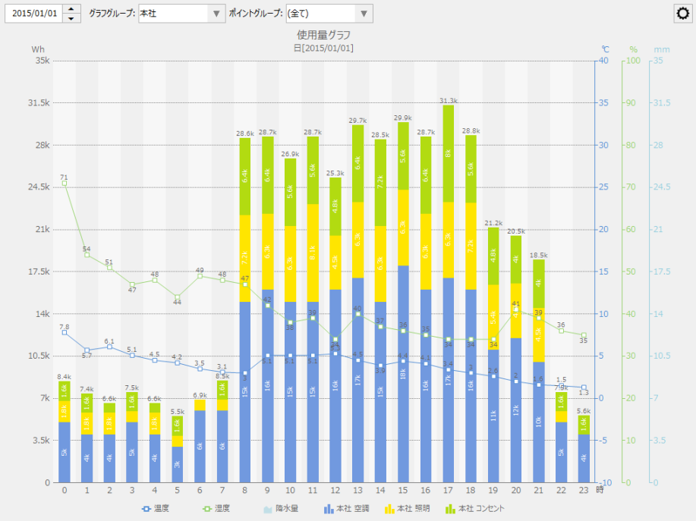The height and width of the screenshot is (521, 696).
Task: Click the green 湿度 legend line marker
Action: pos(200,508)
